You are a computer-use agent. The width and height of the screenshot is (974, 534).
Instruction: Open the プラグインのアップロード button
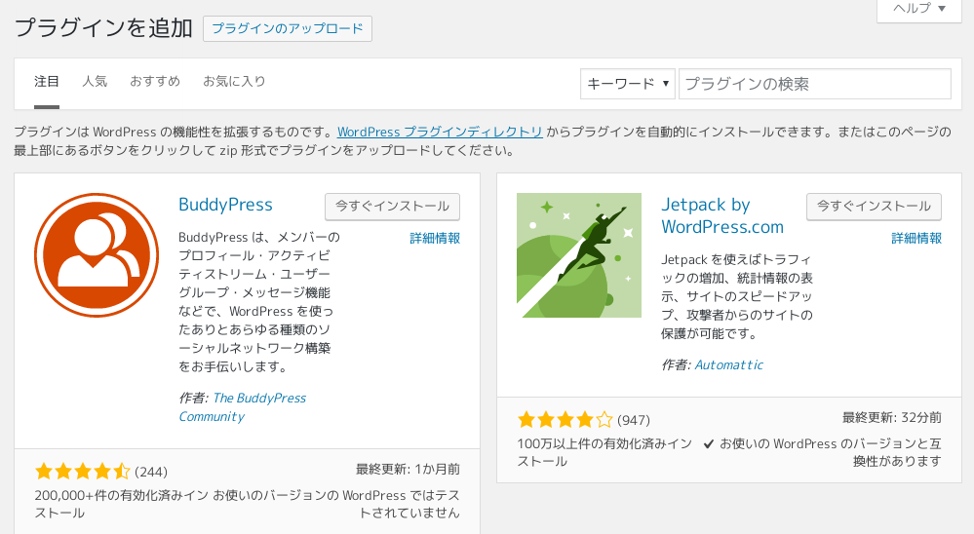point(288,28)
